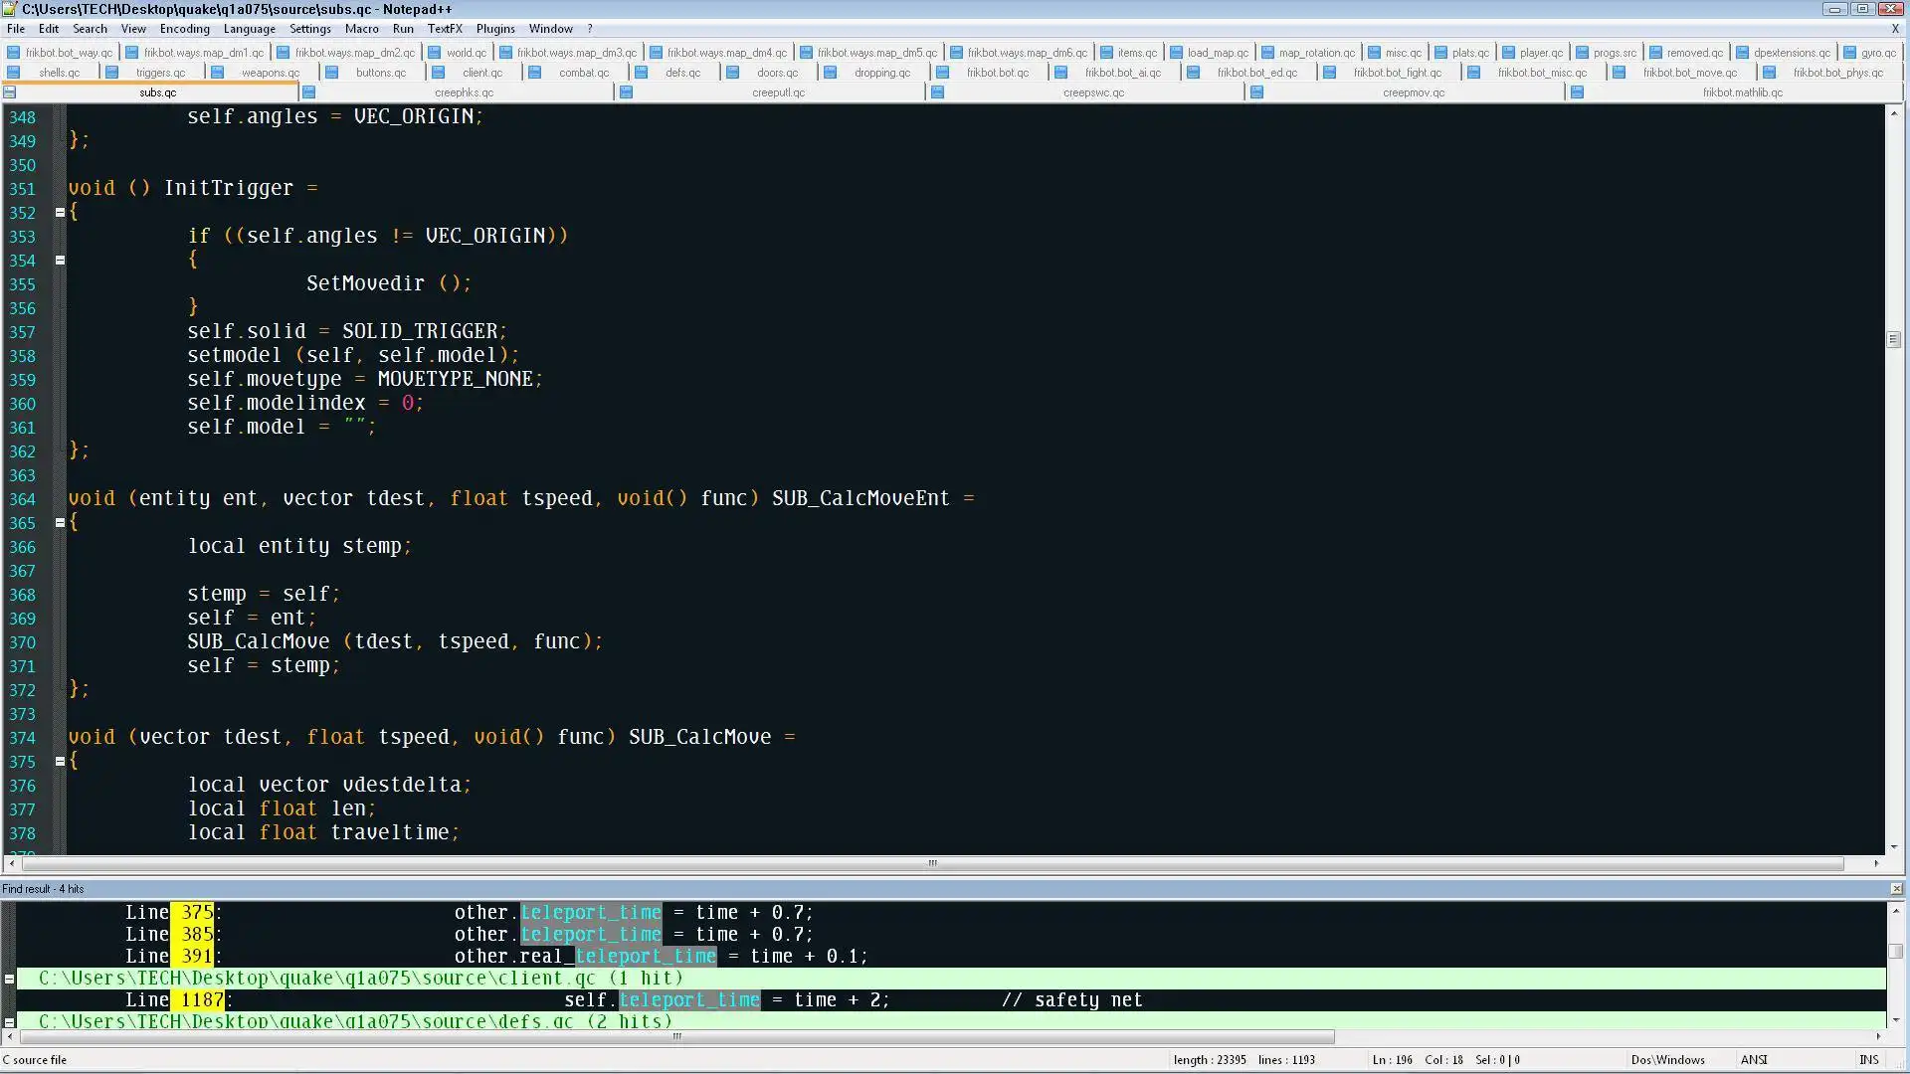This screenshot has height=1074, width=1910.
Task: Click the disk icon on dropping.qc tab
Action: [x=831, y=73]
